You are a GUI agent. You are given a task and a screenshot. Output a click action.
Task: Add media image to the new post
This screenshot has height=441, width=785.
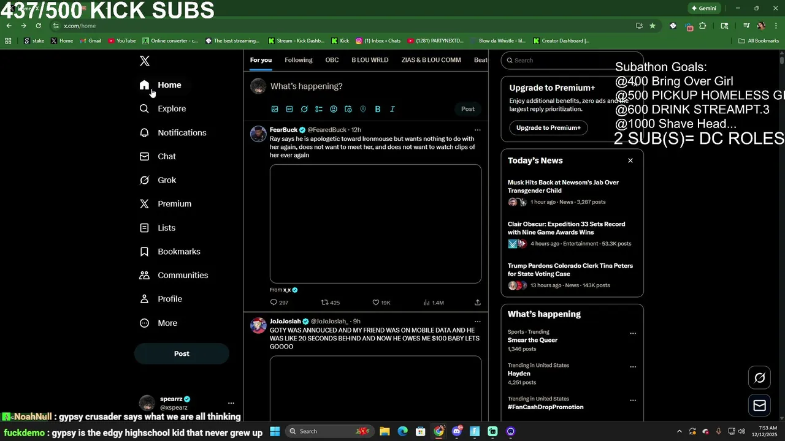[x=275, y=109]
